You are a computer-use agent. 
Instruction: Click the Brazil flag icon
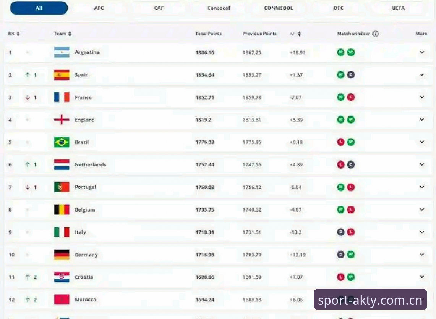click(x=62, y=142)
